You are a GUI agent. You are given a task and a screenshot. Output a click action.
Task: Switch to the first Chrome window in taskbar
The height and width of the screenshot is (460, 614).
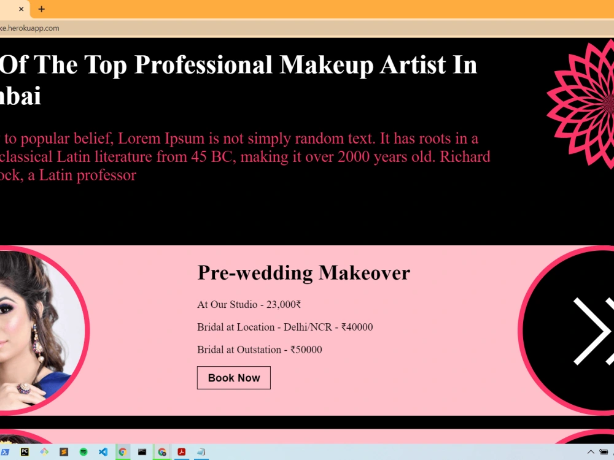[123, 452]
